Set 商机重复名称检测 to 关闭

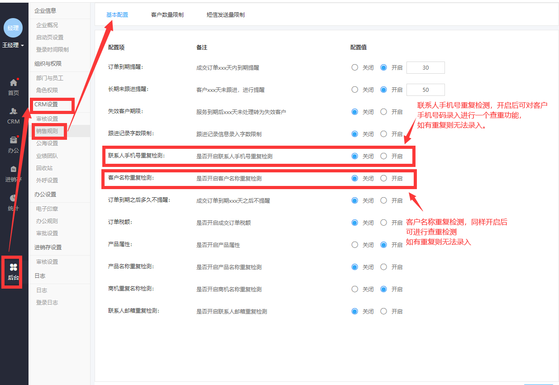(355, 289)
